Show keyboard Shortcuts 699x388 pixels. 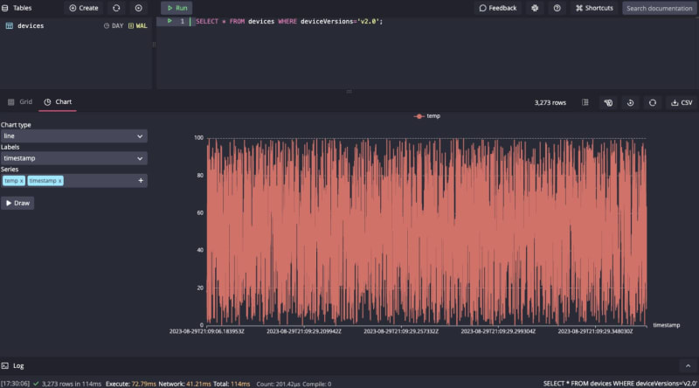594,8
